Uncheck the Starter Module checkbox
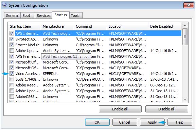Viewport: 196px width, 130px height. 12,45
